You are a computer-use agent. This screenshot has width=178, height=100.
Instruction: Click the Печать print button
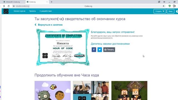(109, 50)
